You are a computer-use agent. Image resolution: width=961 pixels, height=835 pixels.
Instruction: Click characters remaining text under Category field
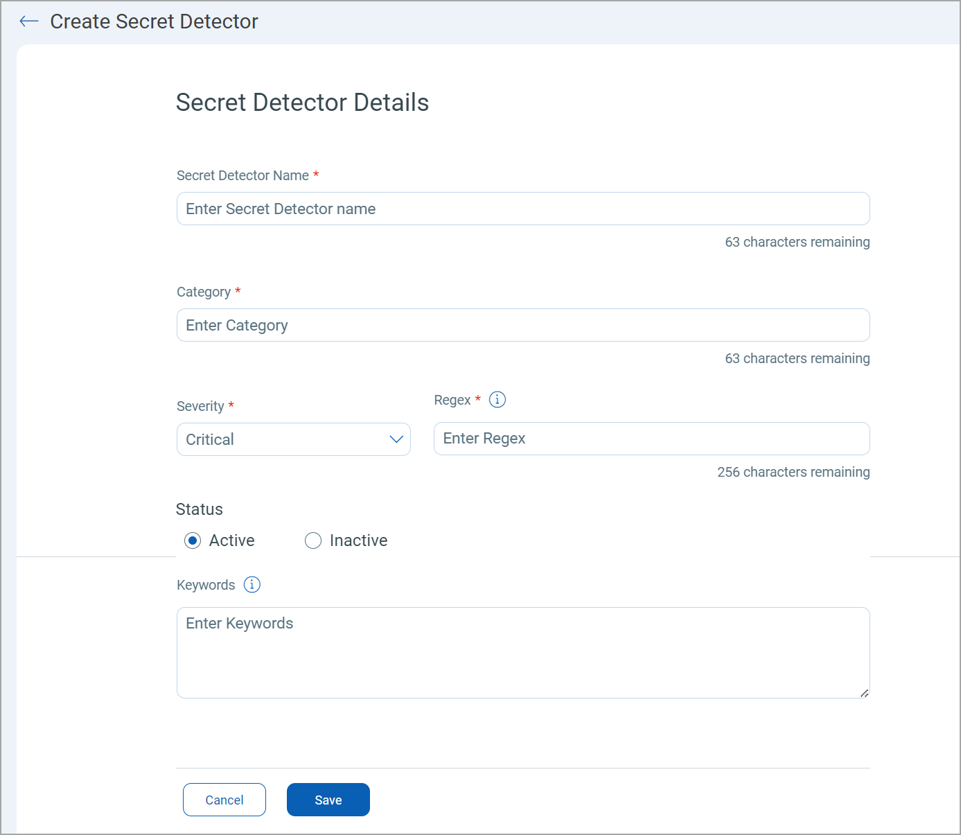(797, 358)
